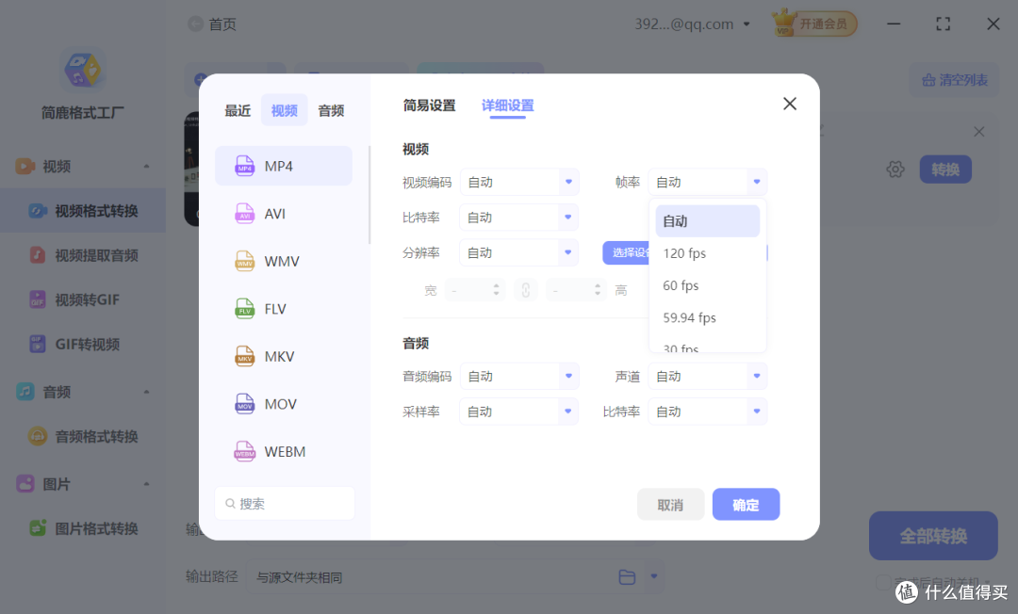The height and width of the screenshot is (614, 1018).
Task: Pick the WMV format icon
Action: pyautogui.click(x=245, y=261)
